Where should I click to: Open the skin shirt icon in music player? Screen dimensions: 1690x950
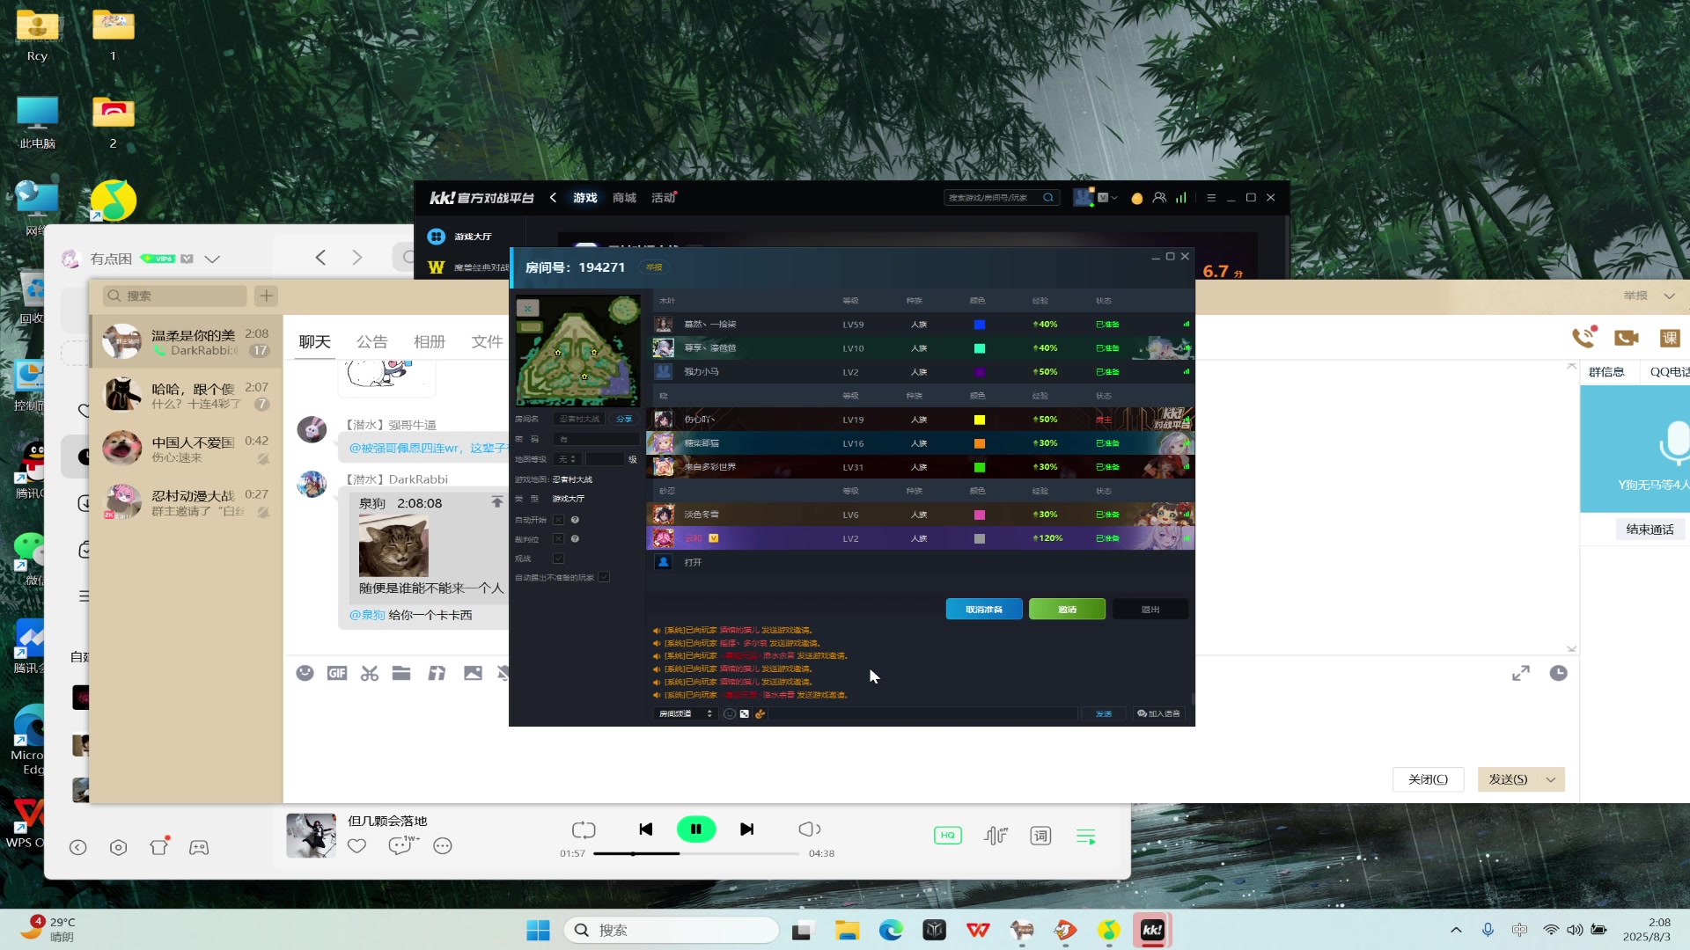[159, 847]
